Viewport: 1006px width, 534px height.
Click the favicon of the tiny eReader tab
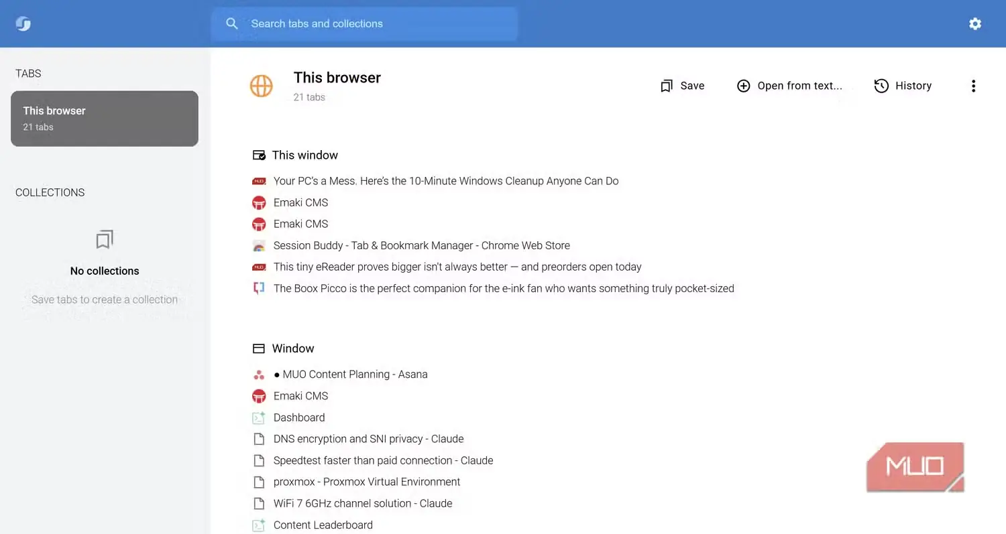click(x=259, y=267)
